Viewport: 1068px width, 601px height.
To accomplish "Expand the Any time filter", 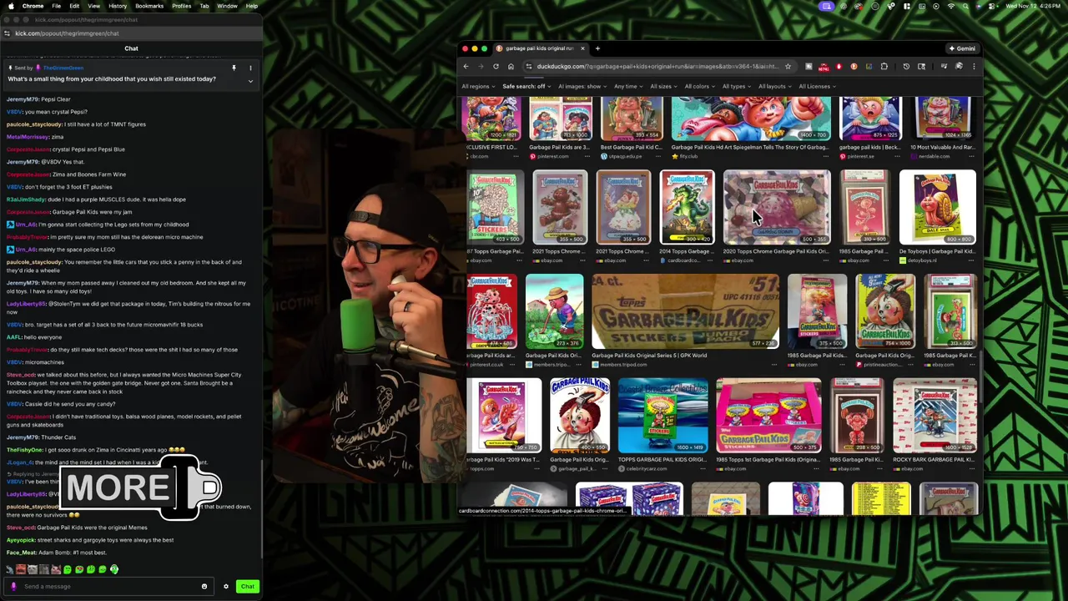I will pyautogui.click(x=628, y=87).
